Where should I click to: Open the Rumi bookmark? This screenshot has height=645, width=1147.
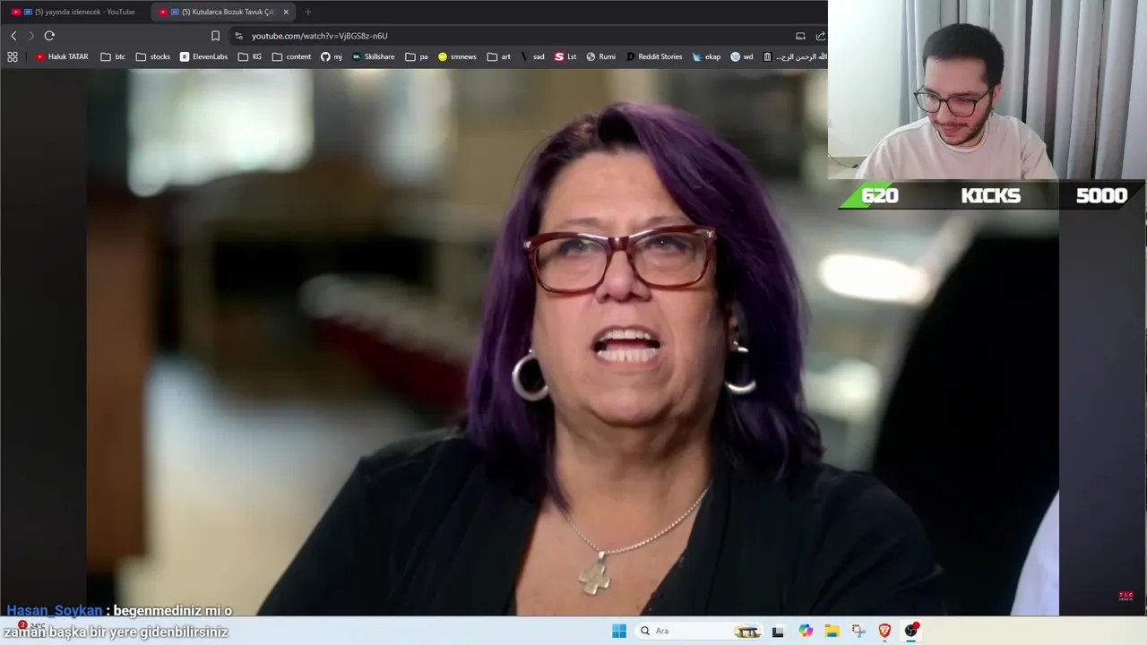point(600,56)
